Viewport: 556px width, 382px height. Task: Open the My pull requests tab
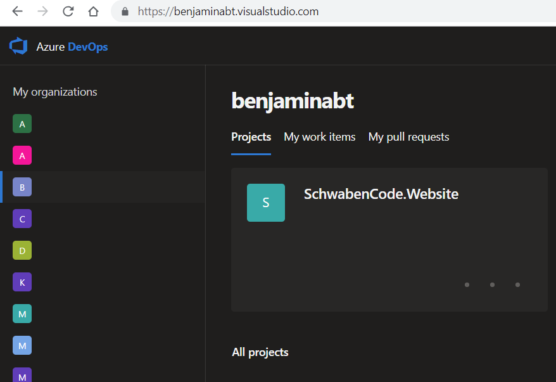pyautogui.click(x=408, y=137)
